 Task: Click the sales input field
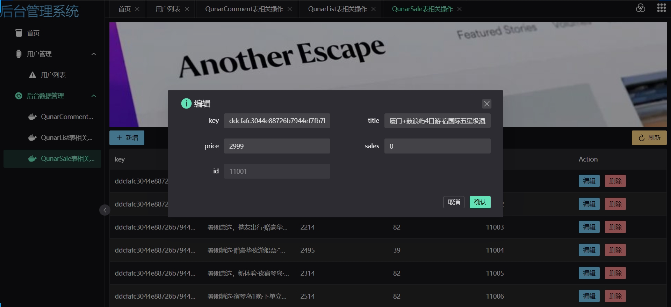(x=437, y=146)
